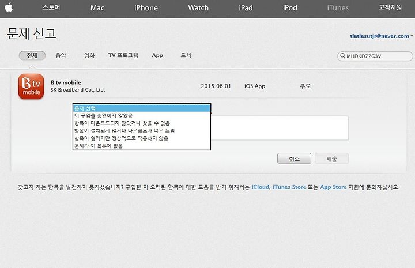Screen dimensions: 415x268
Task: Select the App filter tab
Action: [x=157, y=55]
